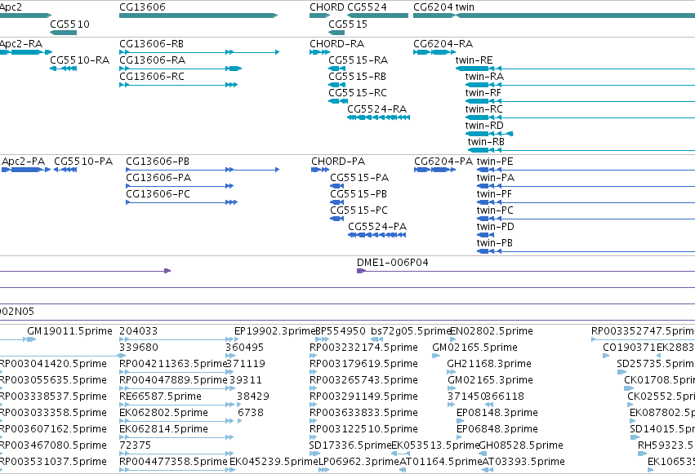This screenshot has height=474, width=695.
Task: Click the Apc2-PA protein label
Action: 24,162
